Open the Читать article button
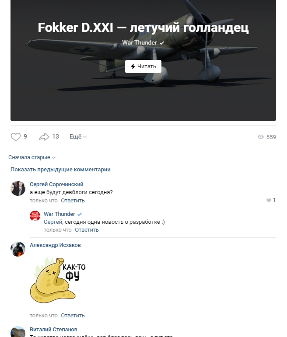Screen dimensions: 287x337 [143, 66]
